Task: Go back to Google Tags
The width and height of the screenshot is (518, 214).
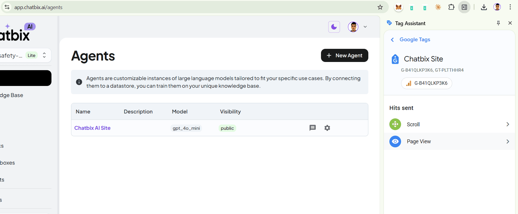Action: point(415,39)
